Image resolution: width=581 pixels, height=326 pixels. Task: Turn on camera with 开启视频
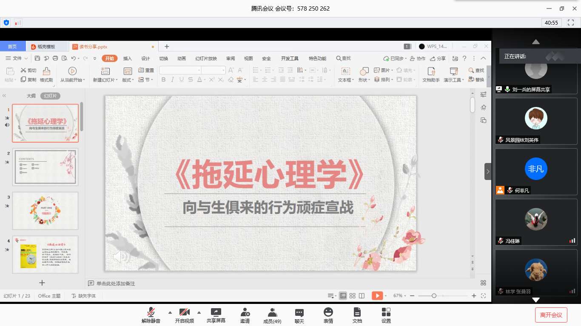(x=184, y=315)
